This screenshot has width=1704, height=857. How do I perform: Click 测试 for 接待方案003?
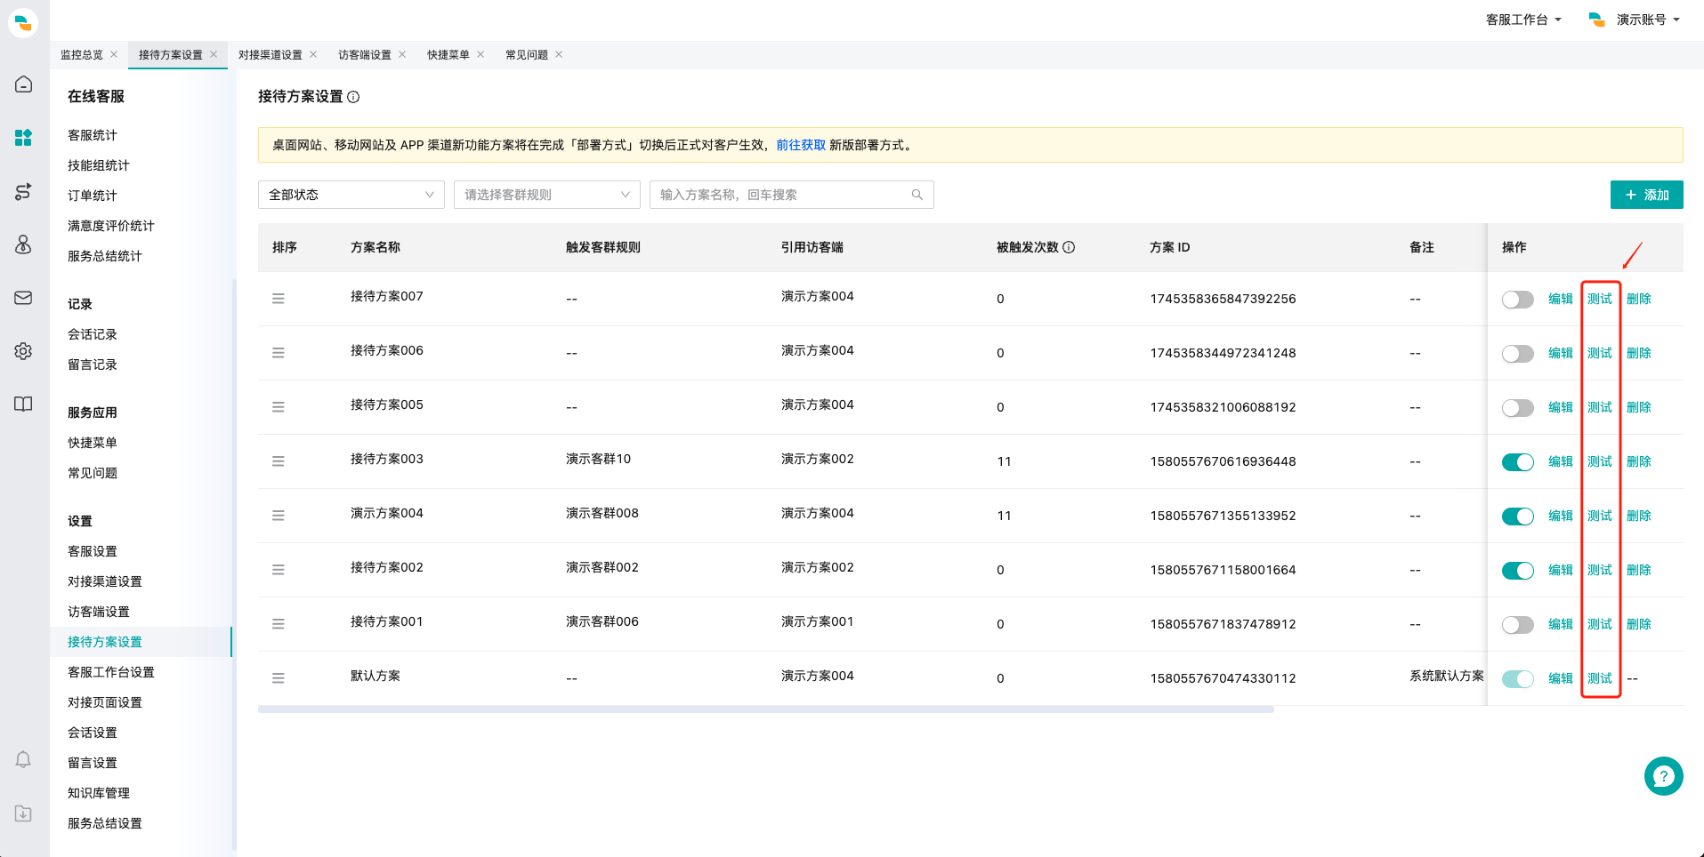pos(1600,461)
